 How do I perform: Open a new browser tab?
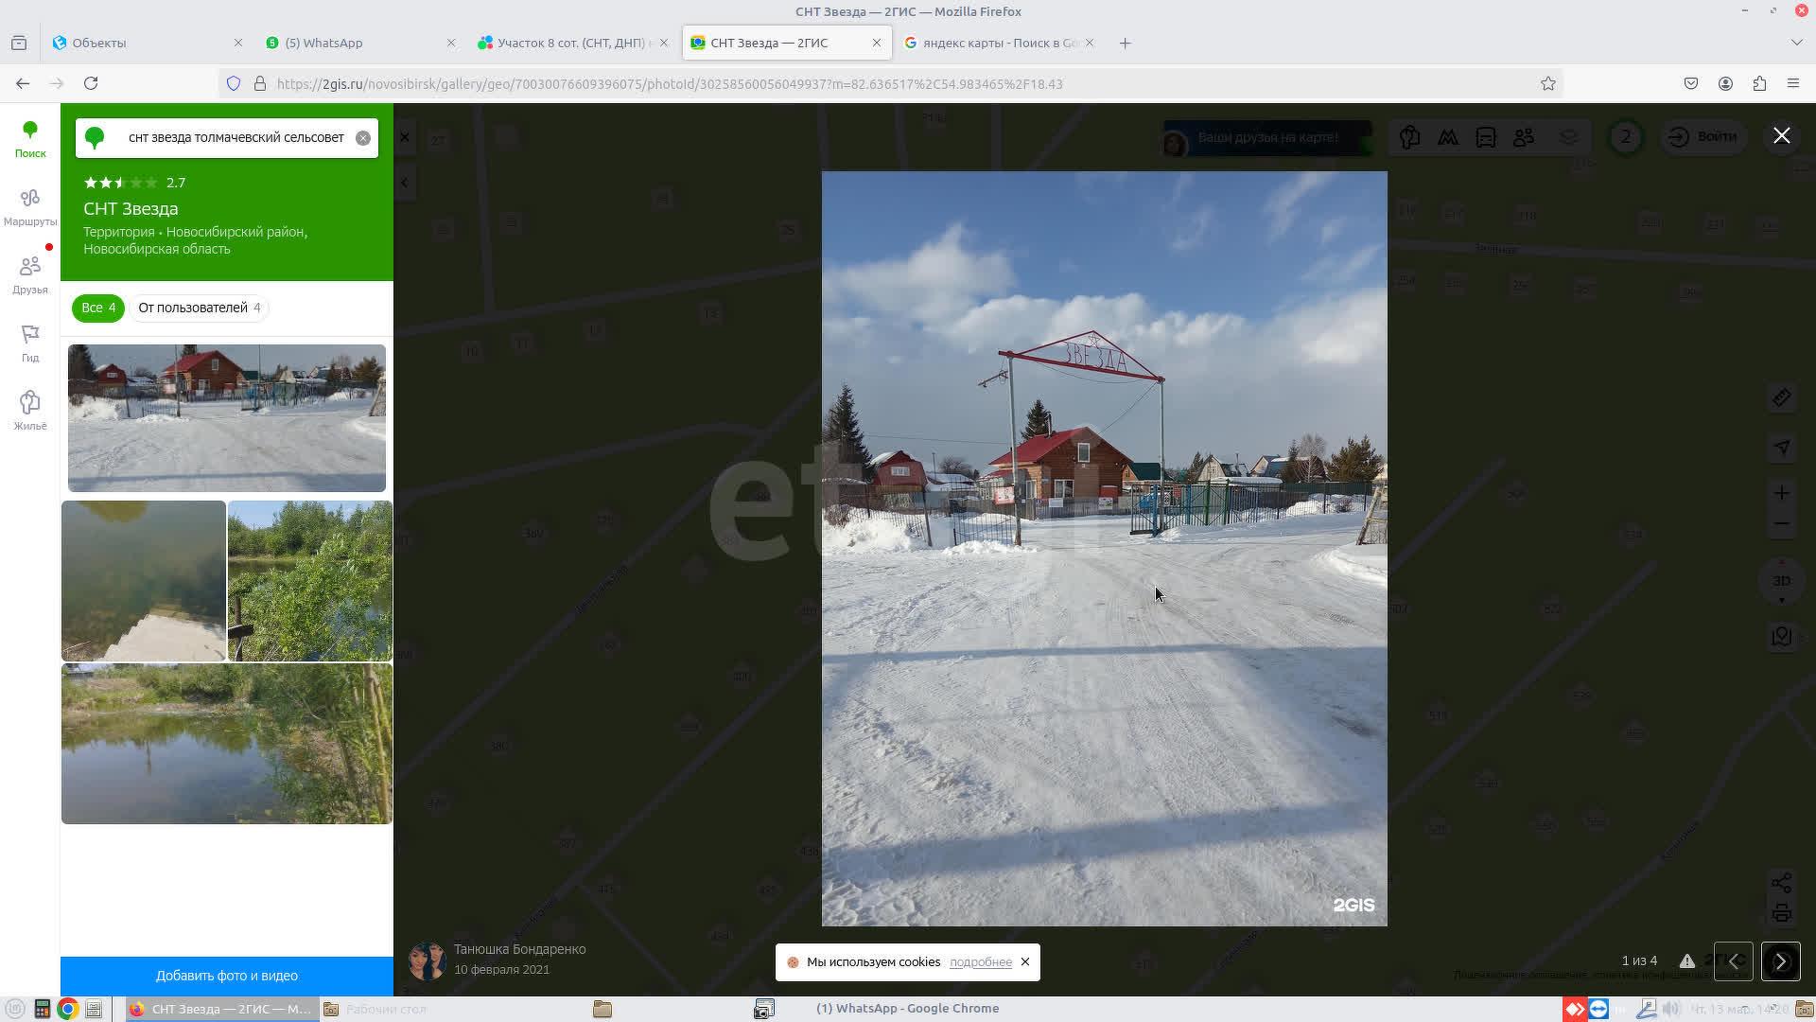pyautogui.click(x=1126, y=43)
